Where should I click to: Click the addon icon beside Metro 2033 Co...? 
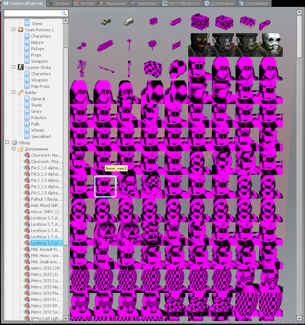pyautogui.click(x=27, y=280)
